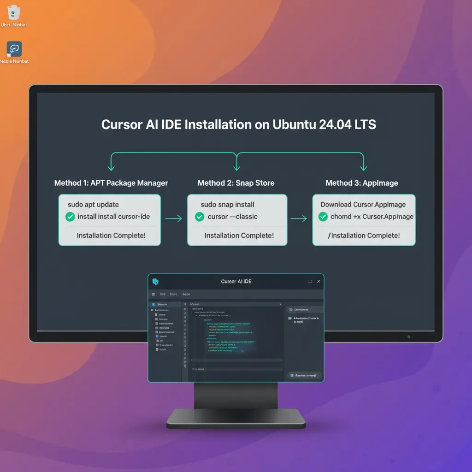Click the Cursor logo in IDE title bar
The height and width of the screenshot is (472, 472).
(155, 281)
